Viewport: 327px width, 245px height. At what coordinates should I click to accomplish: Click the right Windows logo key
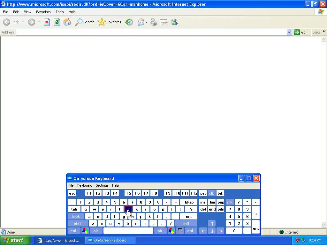[171, 231]
